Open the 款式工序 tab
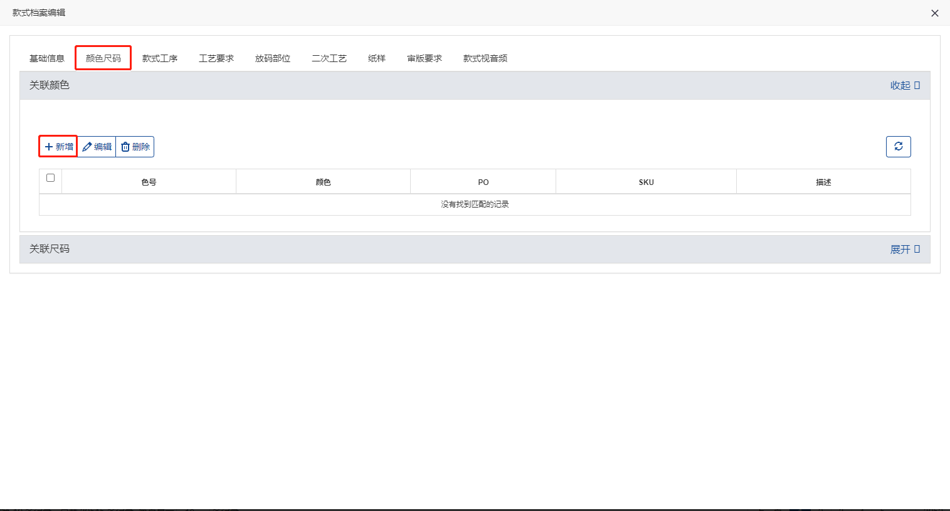 pyautogui.click(x=160, y=58)
